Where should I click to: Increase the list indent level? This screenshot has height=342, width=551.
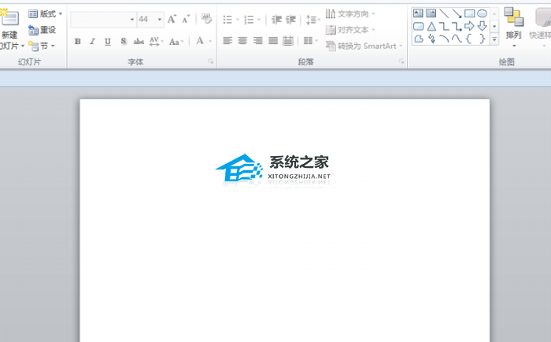291,20
